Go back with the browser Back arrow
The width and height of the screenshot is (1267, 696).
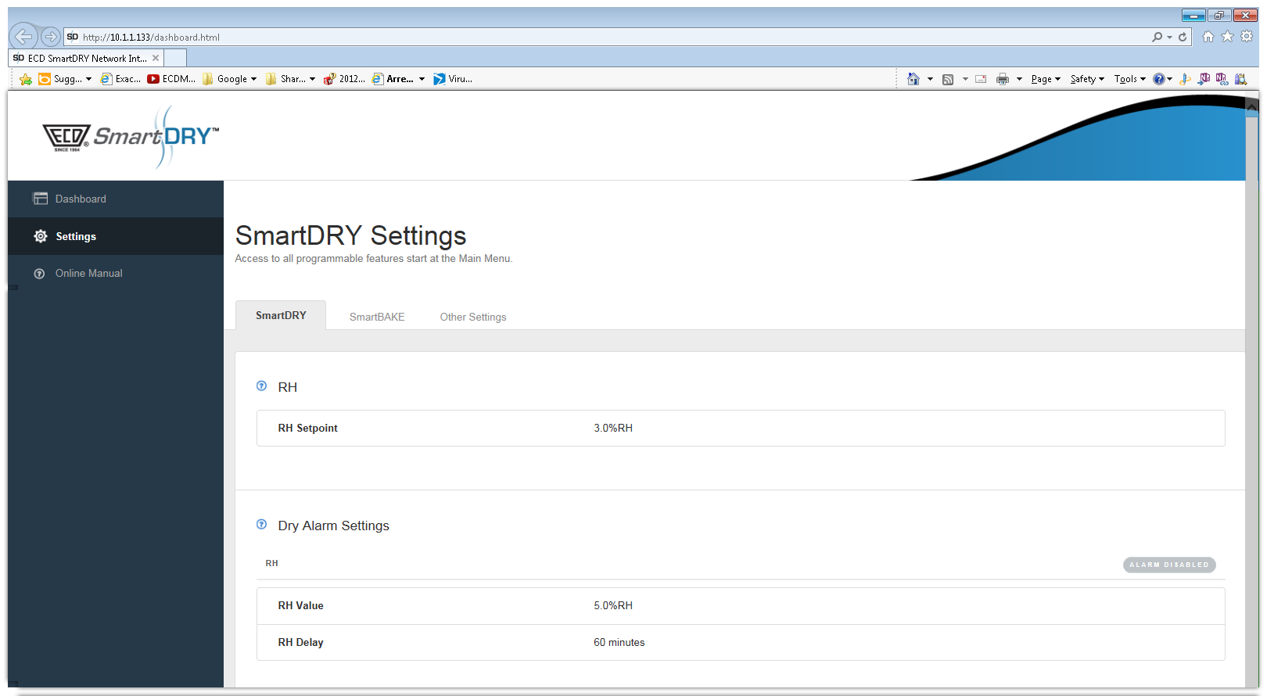(23, 36)
